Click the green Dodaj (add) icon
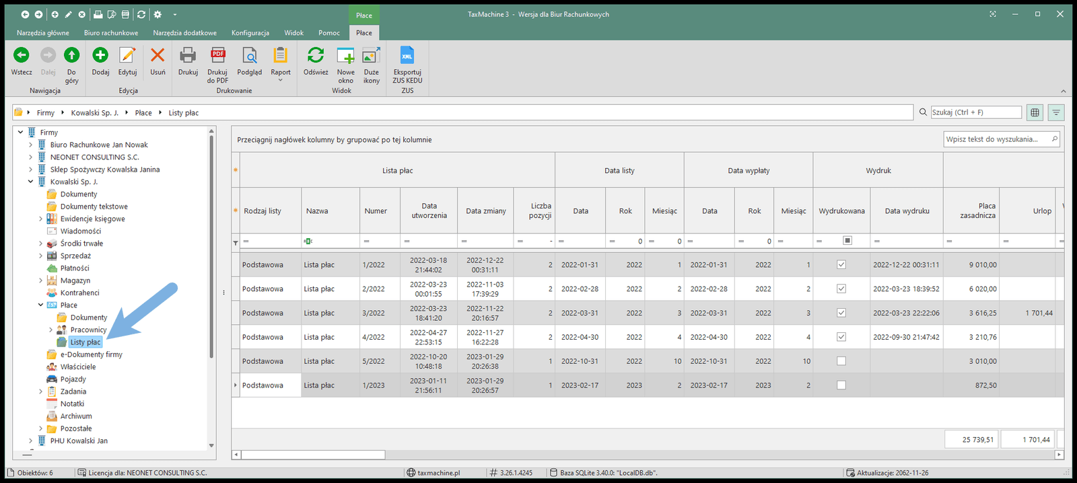The width and height of the screenshot is (1077, 483). pos(100,56)
